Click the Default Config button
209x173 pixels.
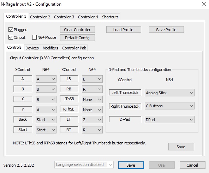click(77, 38)
